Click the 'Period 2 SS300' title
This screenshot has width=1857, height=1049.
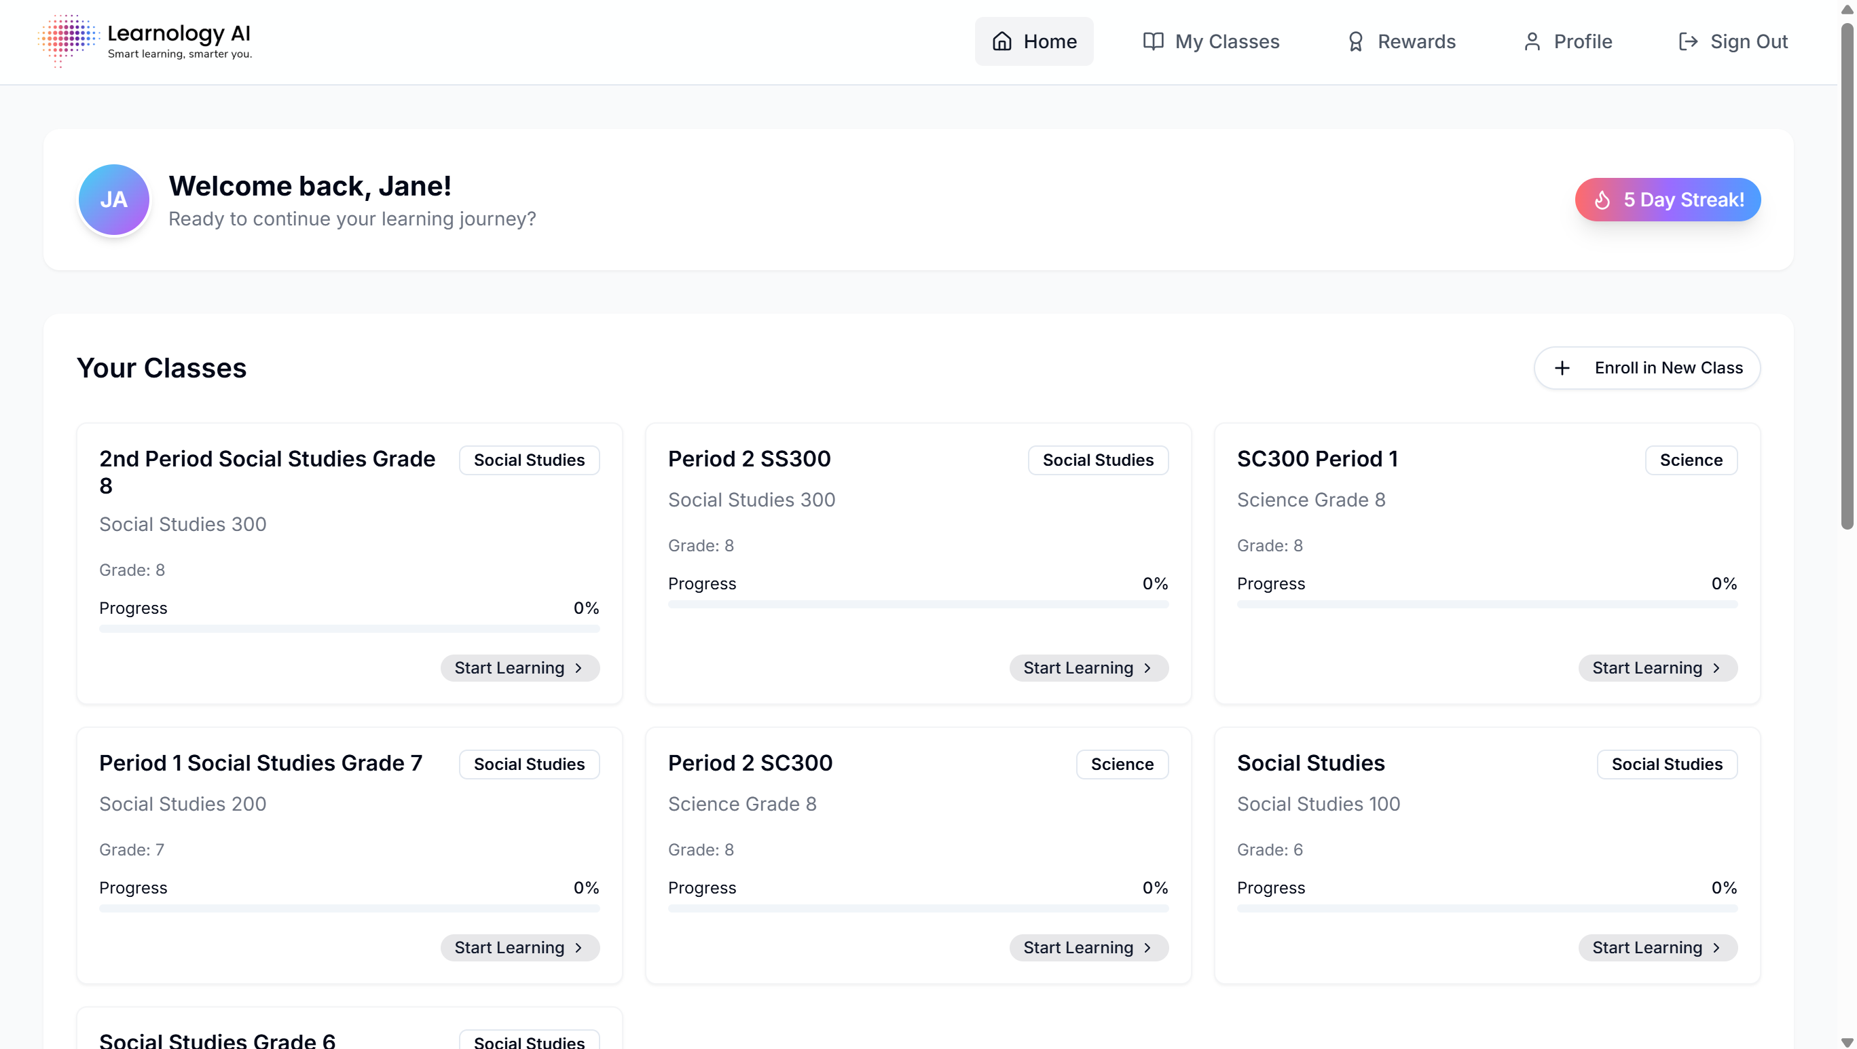[749, 459]
